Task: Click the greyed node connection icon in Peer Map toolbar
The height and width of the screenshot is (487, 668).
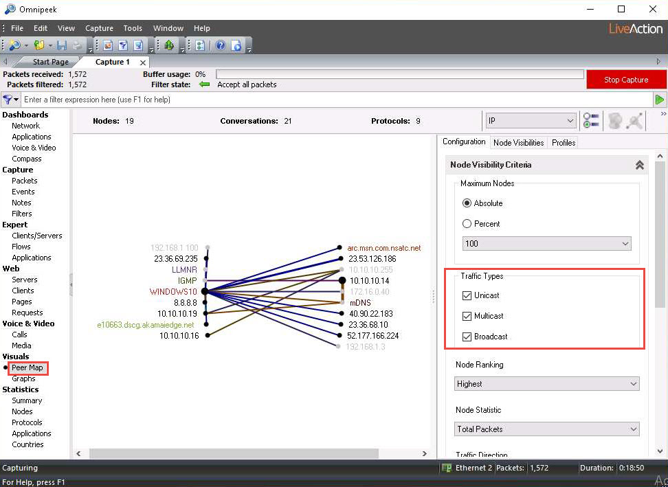Action: coord(635,121)
